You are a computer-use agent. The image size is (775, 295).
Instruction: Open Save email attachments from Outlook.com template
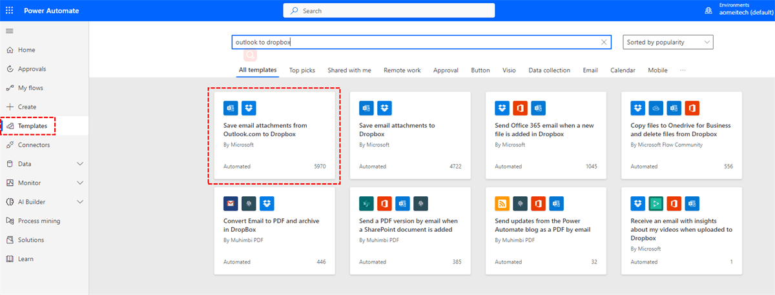(274, 136)
